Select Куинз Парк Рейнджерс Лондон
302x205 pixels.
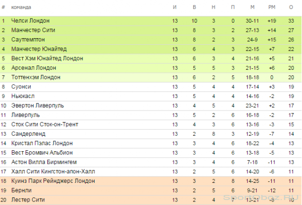(53, 181)
